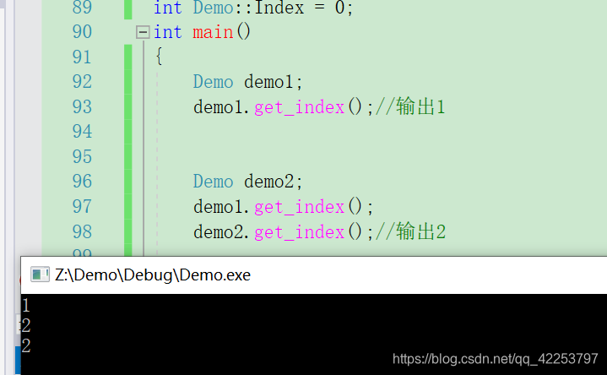Click get_index call on line 98

tap(299, 232)
